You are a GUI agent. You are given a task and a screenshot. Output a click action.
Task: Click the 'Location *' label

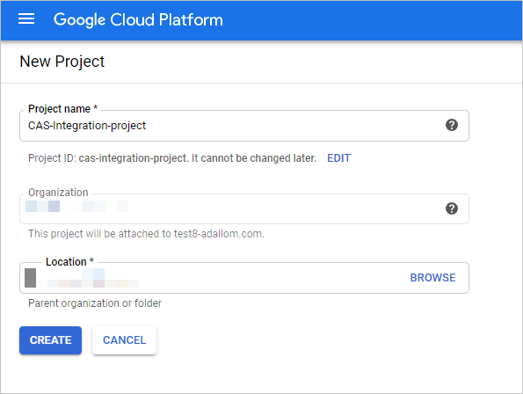click(x=69, y=262)
